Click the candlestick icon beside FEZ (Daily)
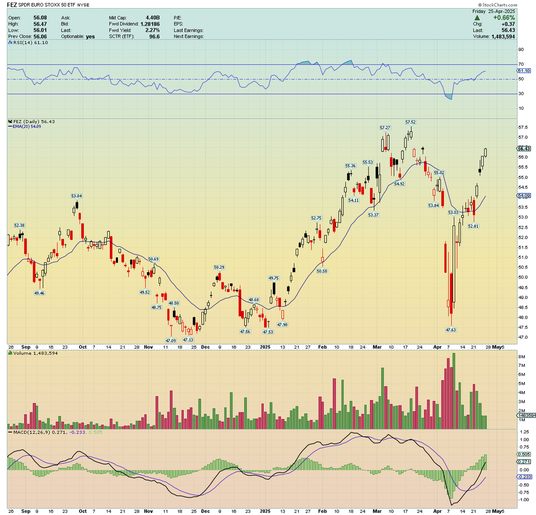The width and height of the screenshot is (536, 515). (10, 121)
